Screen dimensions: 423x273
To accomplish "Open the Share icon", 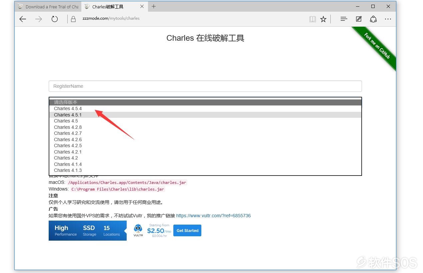I will pyautogui.click(x=373, y=19).
